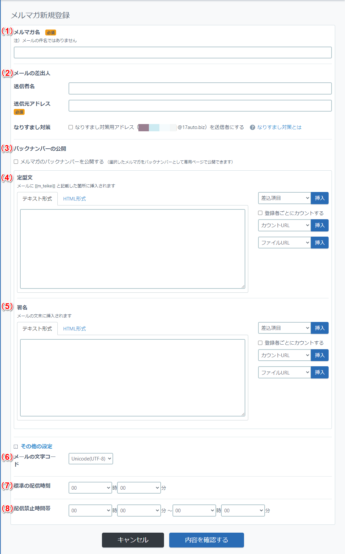345x554 pixels.
Task: Select テキスト形式 tab in 署名 section
Action: [37, 329]
